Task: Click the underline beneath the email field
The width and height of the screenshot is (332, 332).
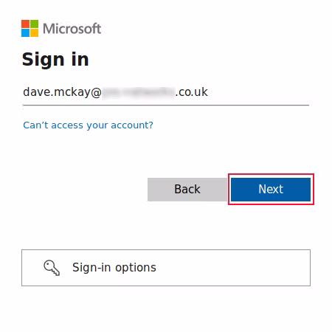Action: pos(166,105)
